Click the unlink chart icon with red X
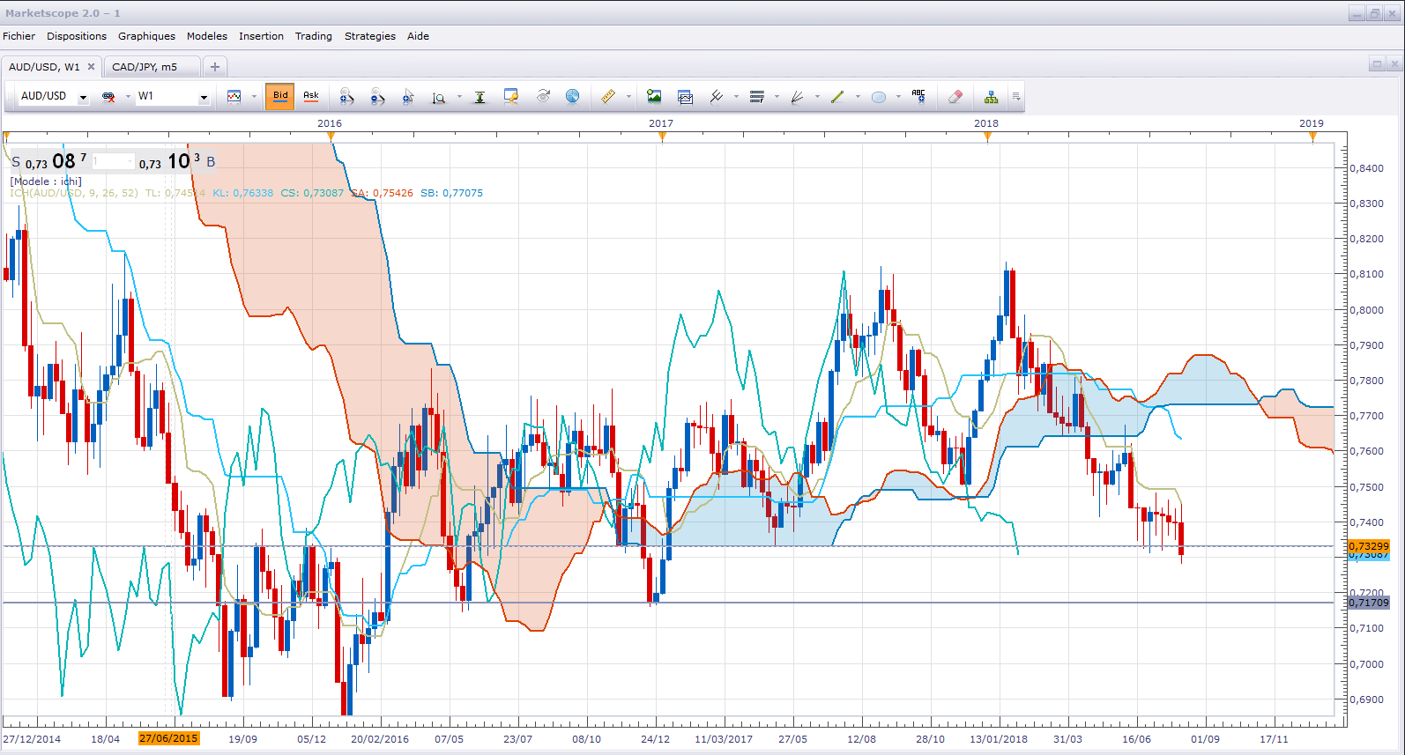Screen dimensions: 1405x755 108,96
